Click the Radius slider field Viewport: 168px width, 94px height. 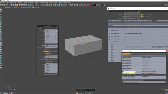(51, 45)
